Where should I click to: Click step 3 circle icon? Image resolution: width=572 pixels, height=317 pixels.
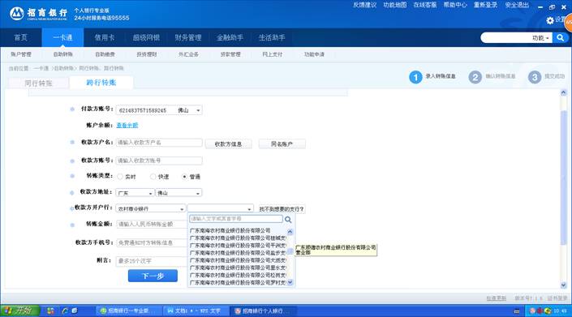535,77
